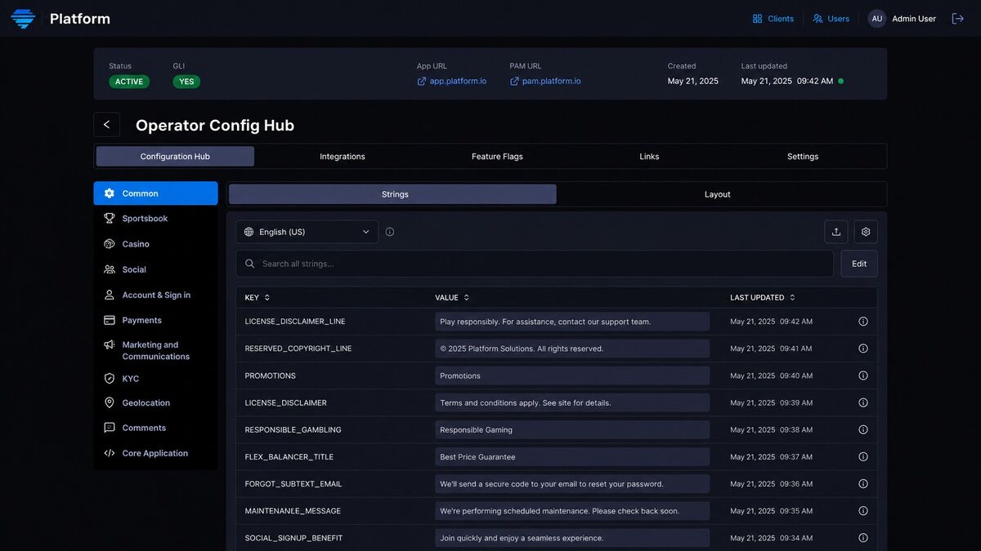The width and height of the screenshot is (981, 551).
Task: Open the Clients page
Action: [x=773, y=19]
